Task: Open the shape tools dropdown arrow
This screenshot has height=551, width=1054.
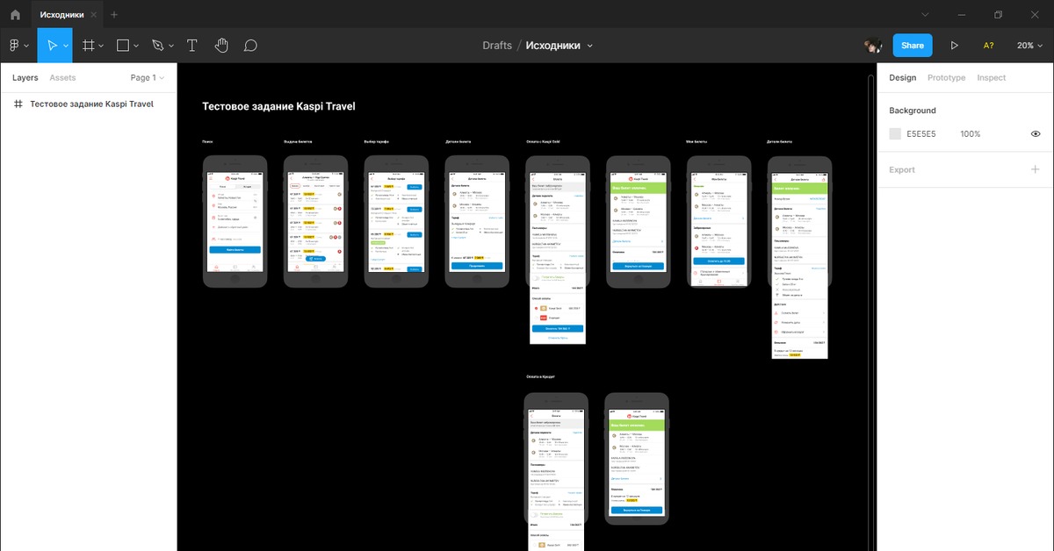Action: 137,46
